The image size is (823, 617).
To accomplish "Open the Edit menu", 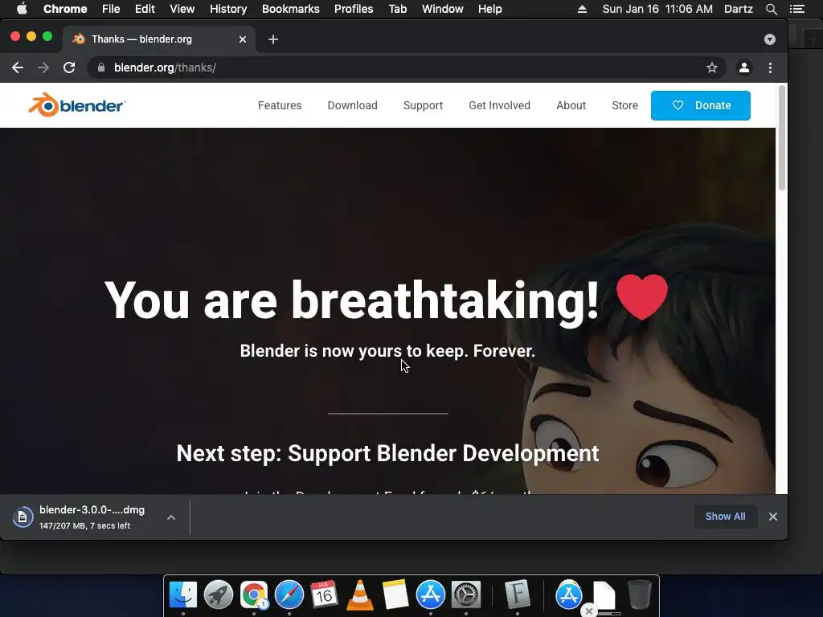I will pos(145,9).
